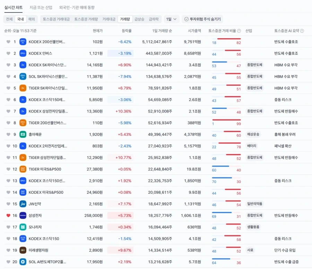Image resolution: width=312 pixels, height=269 pixels.
Task: Click the KODEX 코스닥150레버리지 logo icon
Action: point(23,100)
